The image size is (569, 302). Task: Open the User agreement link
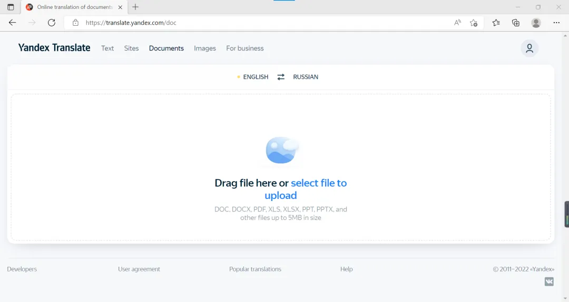pyautogui.click(x=139, y=269)
